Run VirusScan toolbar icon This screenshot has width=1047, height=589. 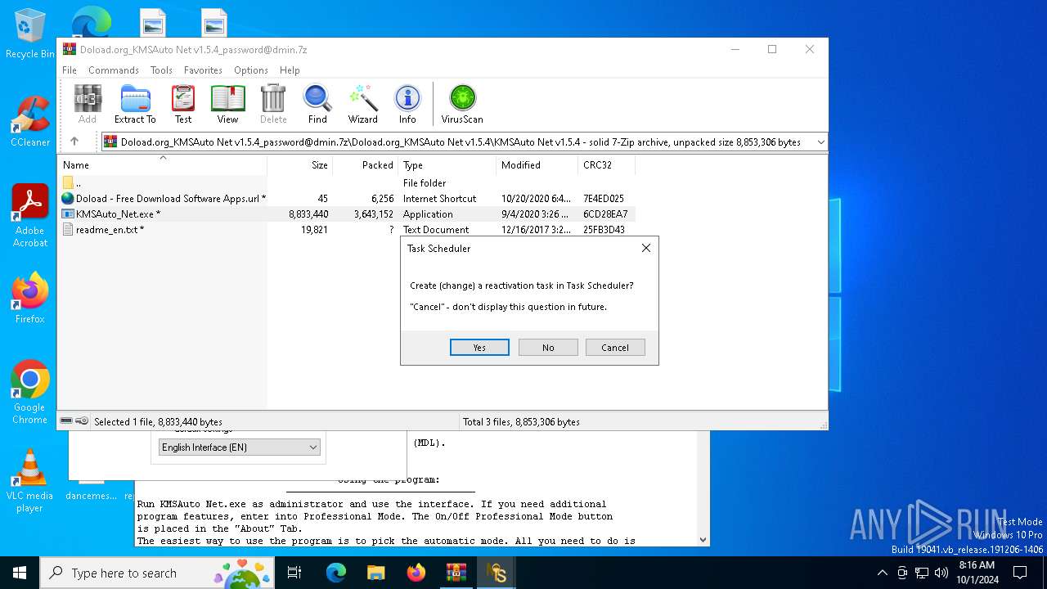[x=462, y=104]
